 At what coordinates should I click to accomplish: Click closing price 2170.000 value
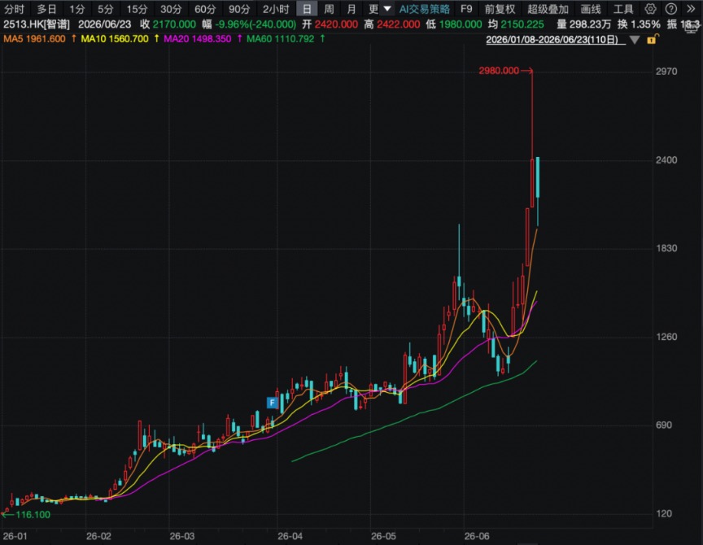[174, 24]
